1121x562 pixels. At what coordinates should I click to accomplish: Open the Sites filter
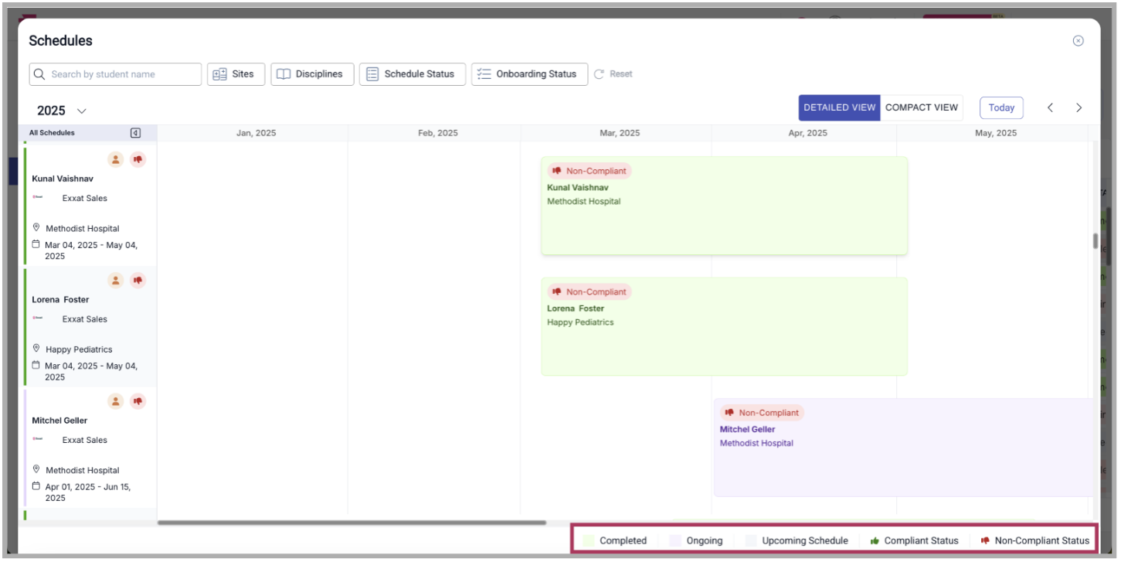[x=236, y=74]
